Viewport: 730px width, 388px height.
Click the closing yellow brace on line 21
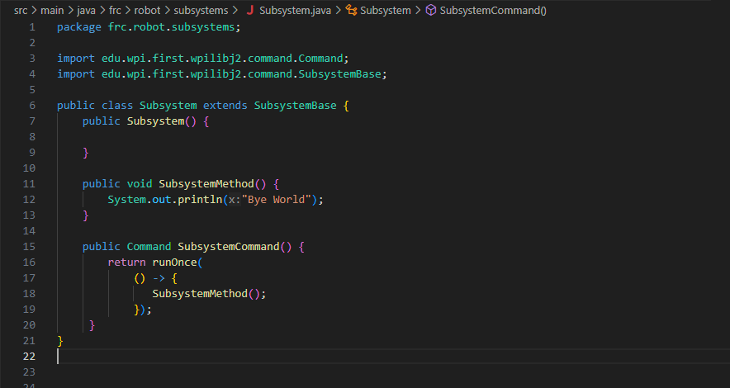[x=60, y=341]
